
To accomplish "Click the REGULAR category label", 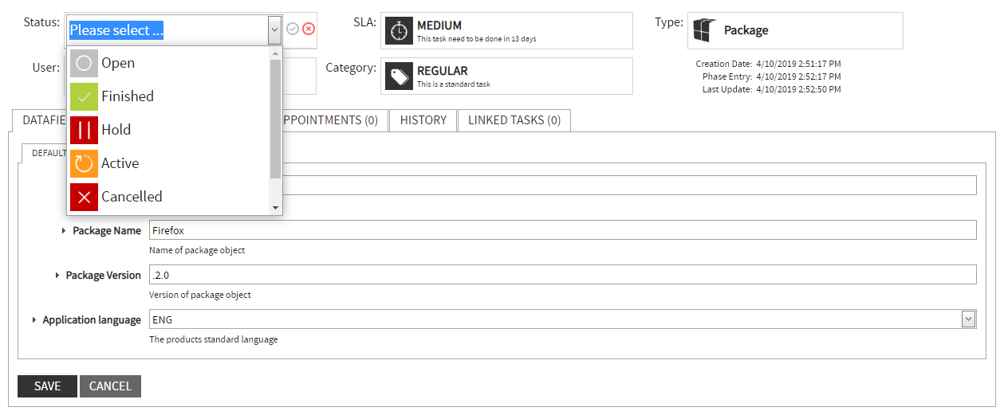I will click(443, 71).
